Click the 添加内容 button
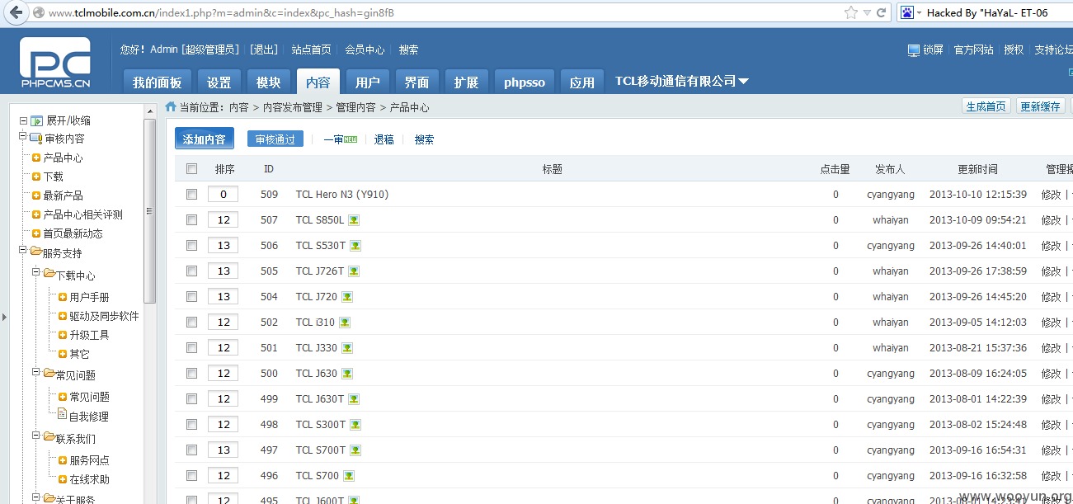The width and height of the screenshot is (1073, 504). tap(205, 139)
